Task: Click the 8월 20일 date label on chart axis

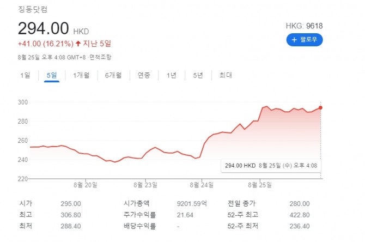Action: point(87,184)
